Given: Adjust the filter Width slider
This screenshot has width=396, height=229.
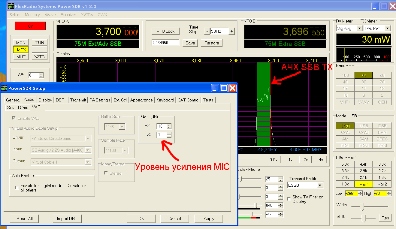Looking at the screenshot, I should 362,206.
